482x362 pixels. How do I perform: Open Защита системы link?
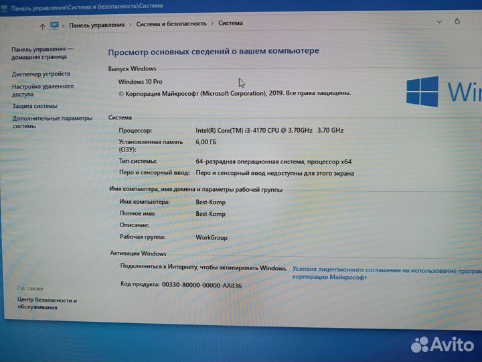click(34, 106)
